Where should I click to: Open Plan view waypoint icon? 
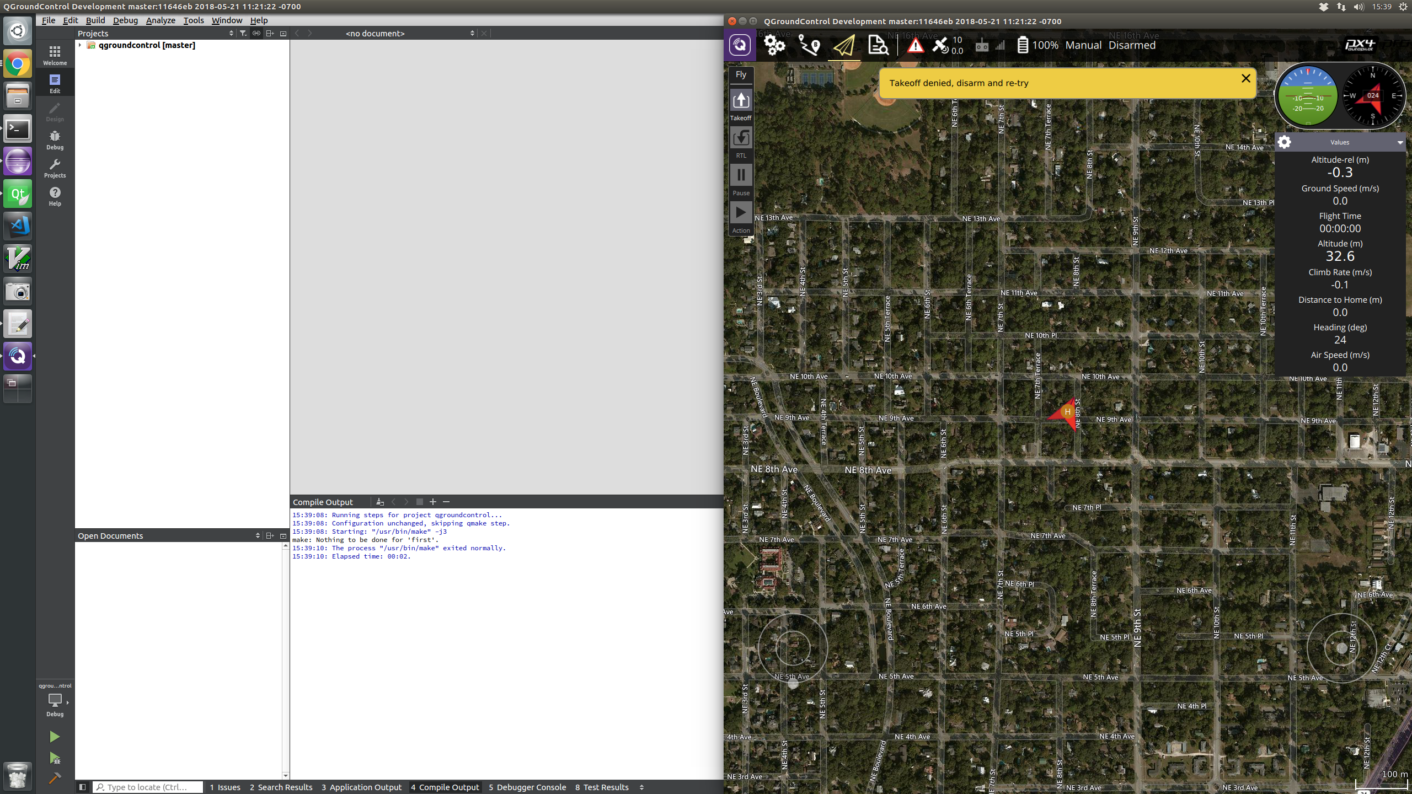click(809, 45)
